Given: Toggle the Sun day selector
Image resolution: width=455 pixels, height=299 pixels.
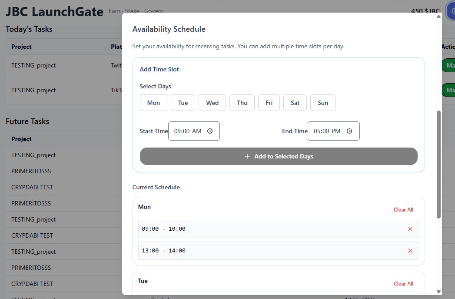Looking at the screenshot, I should pos(323,103).
